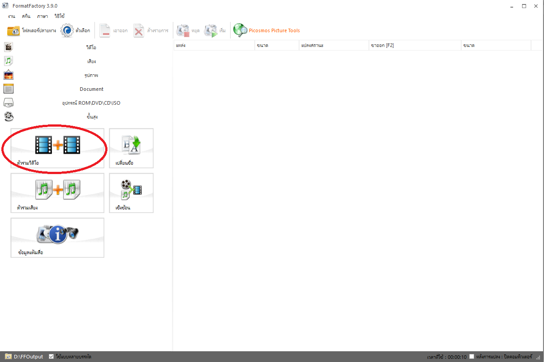544x362 pixels.
Task: Click the โฟลเดอร์ปลายทาง toolbar label
Action: [x=39, y=31]
